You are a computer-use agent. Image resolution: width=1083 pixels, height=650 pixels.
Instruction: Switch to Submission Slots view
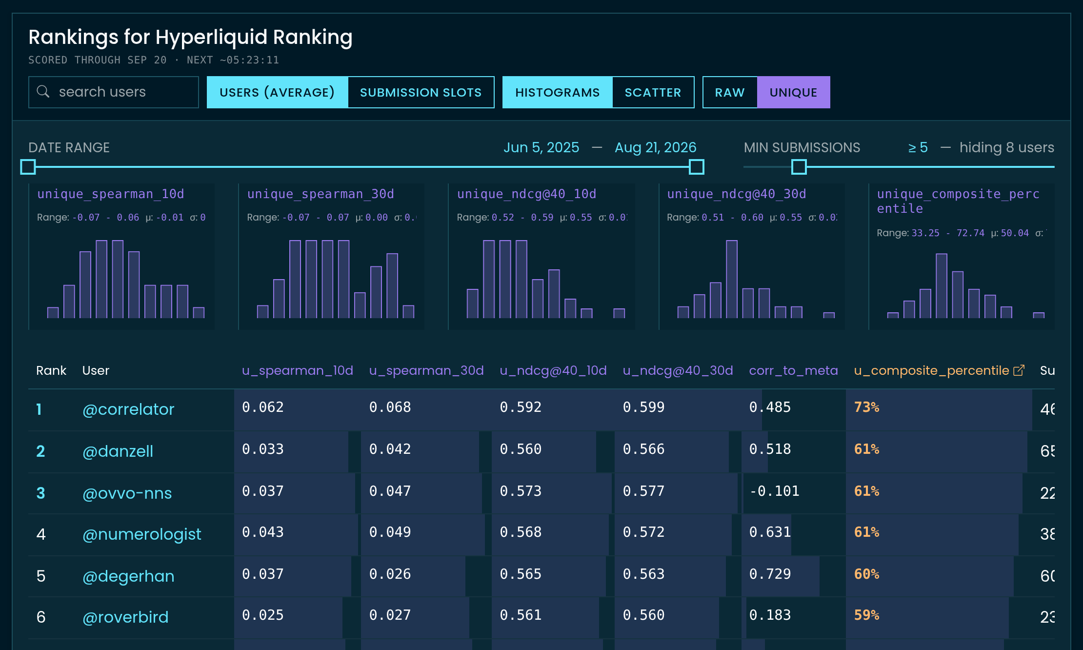421,92
